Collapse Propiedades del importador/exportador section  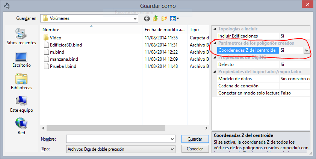coord(215,72)
